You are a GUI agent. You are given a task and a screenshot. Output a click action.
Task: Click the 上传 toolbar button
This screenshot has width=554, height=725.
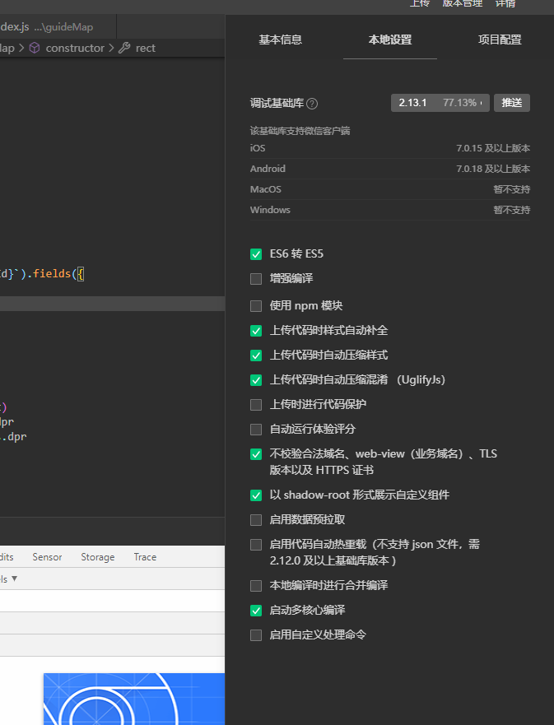(x=420, y=3)
